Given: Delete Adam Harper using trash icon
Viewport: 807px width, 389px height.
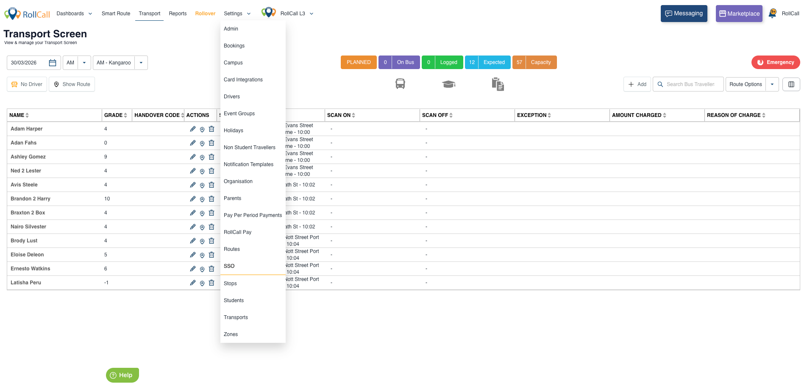Looking at the screenshot, I should click(x=211, y=129).
